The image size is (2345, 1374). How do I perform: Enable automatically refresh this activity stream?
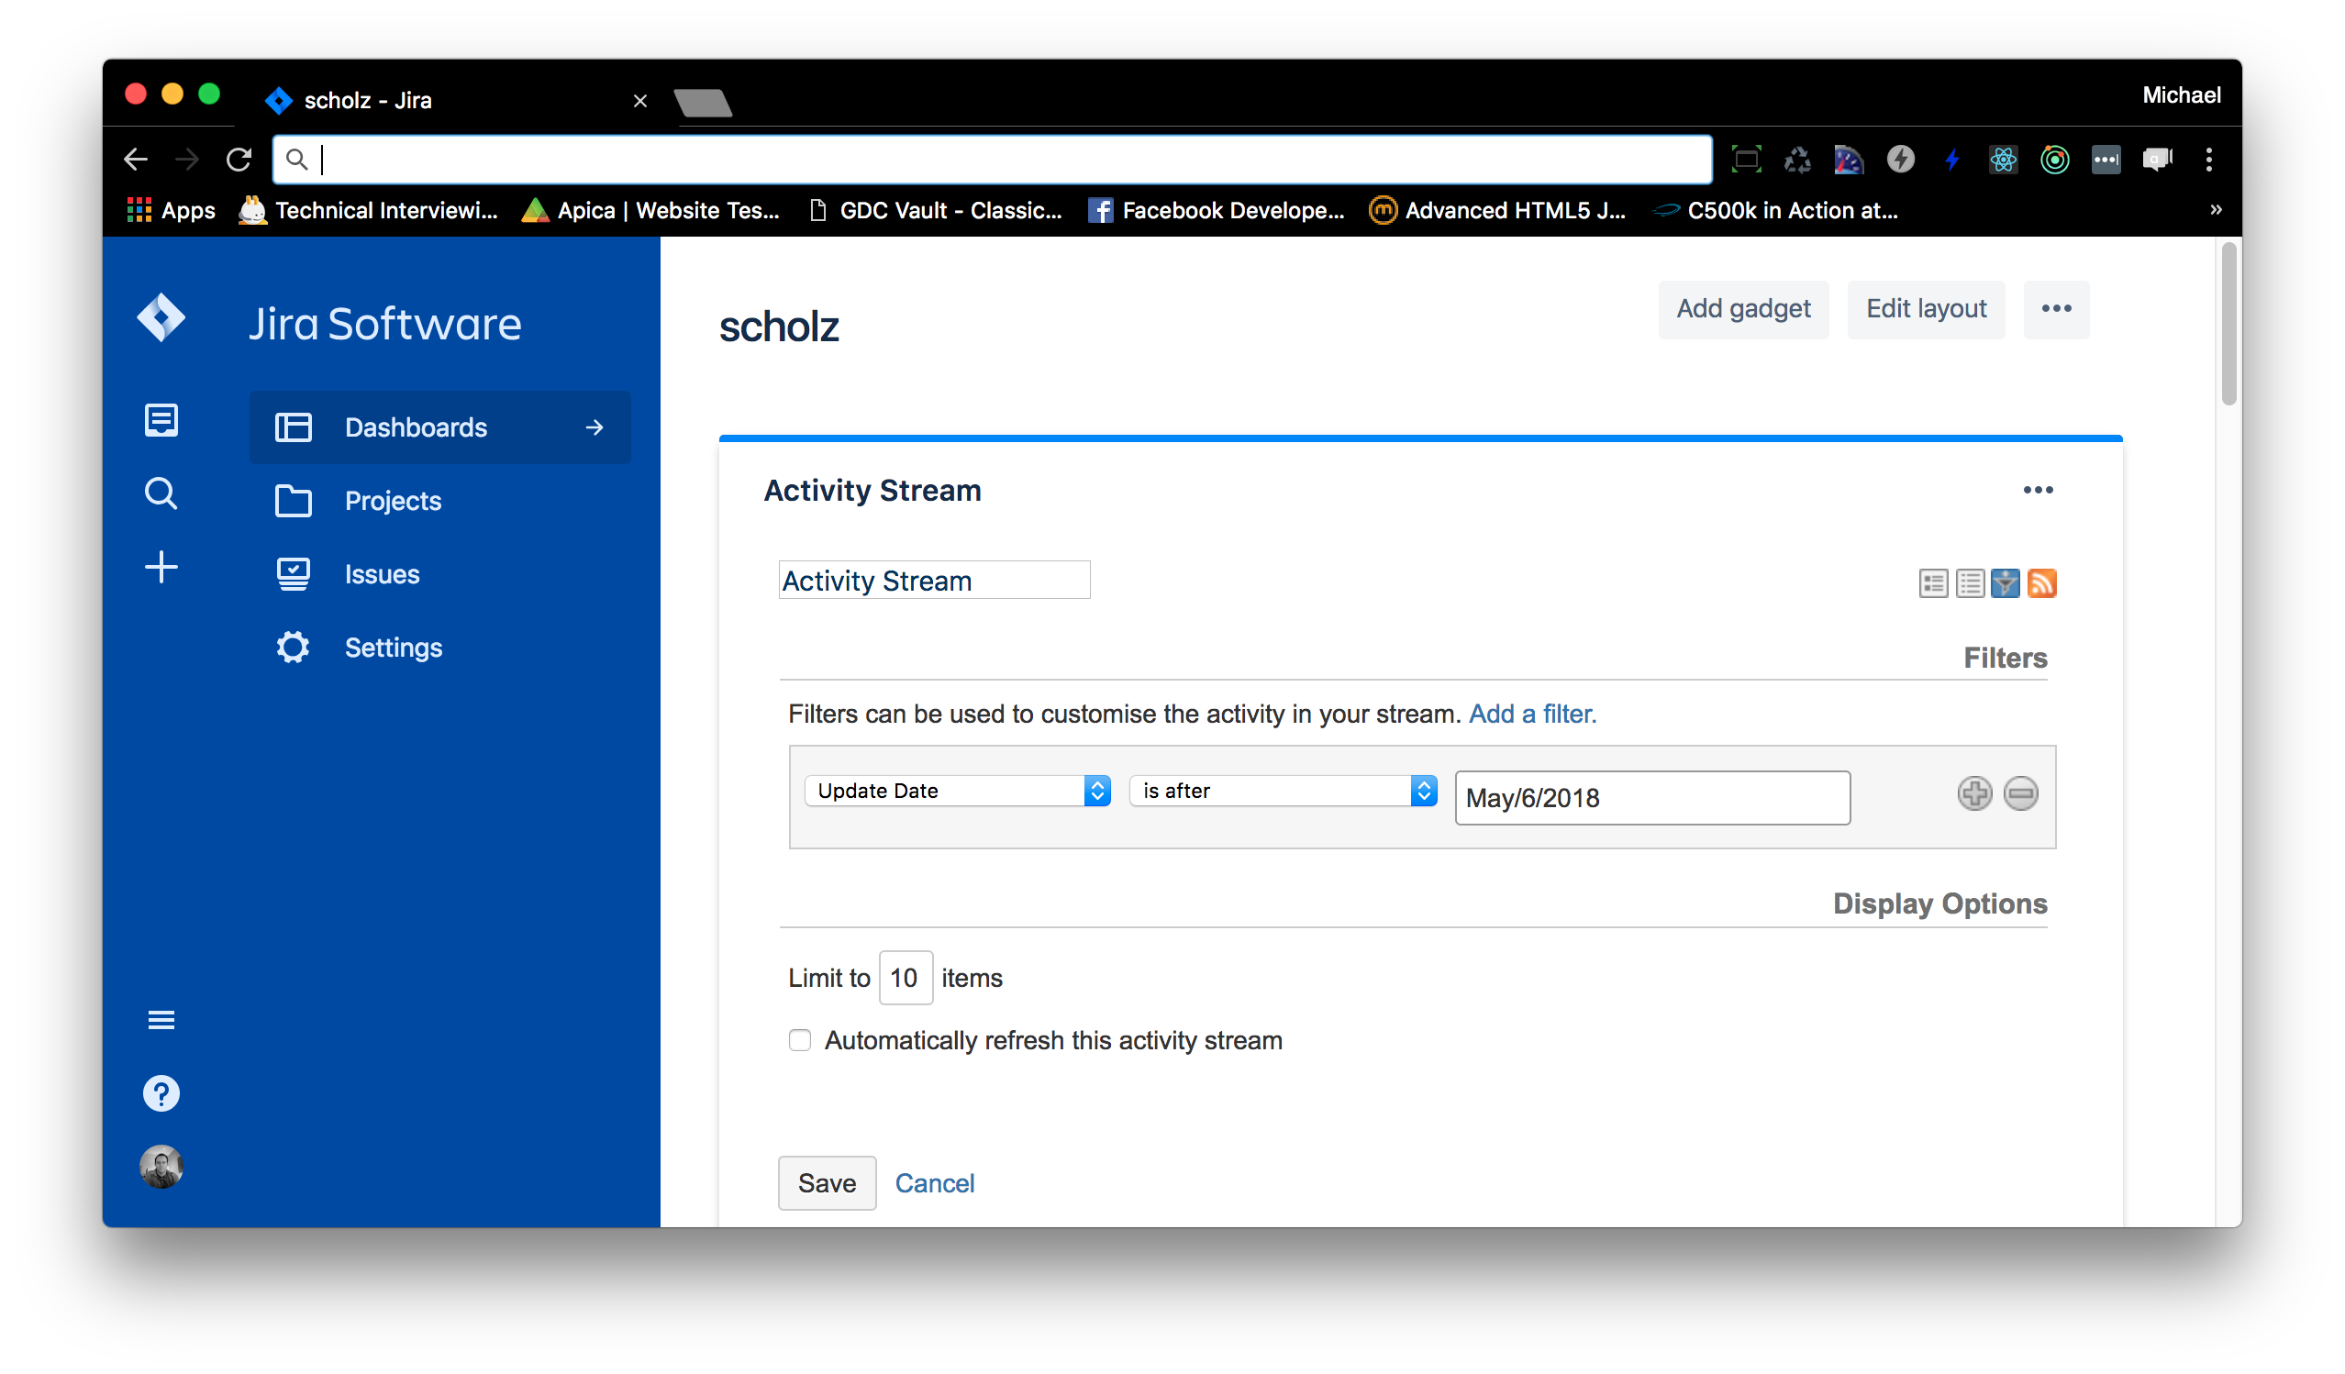point(799,1040)
